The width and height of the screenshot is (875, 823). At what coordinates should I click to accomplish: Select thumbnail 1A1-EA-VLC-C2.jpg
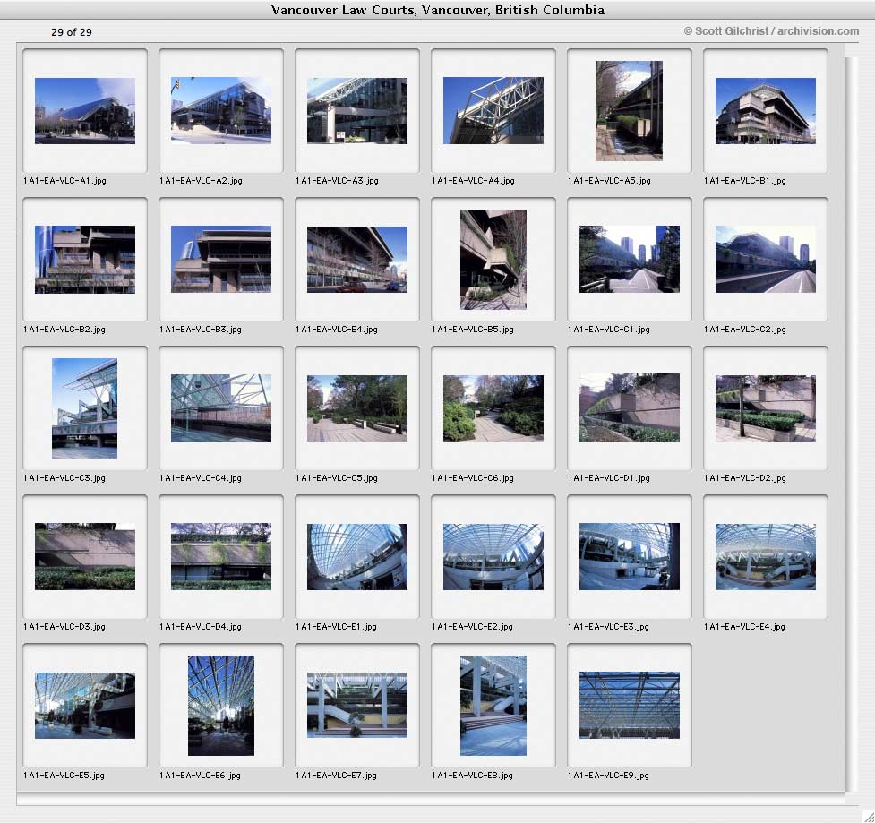pos(766,260)
